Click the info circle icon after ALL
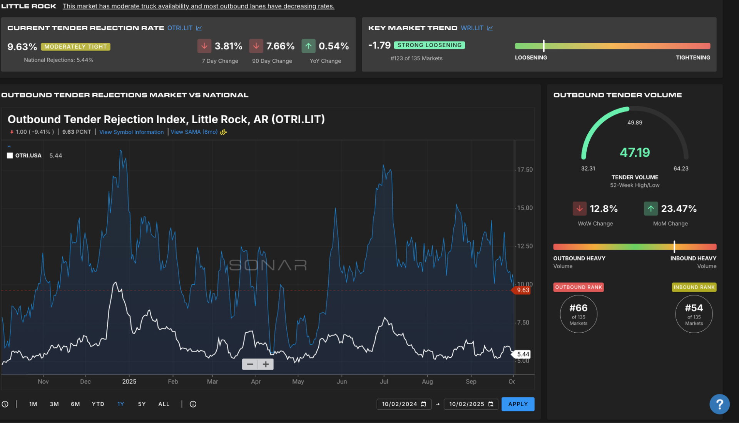 coord(193,404)
